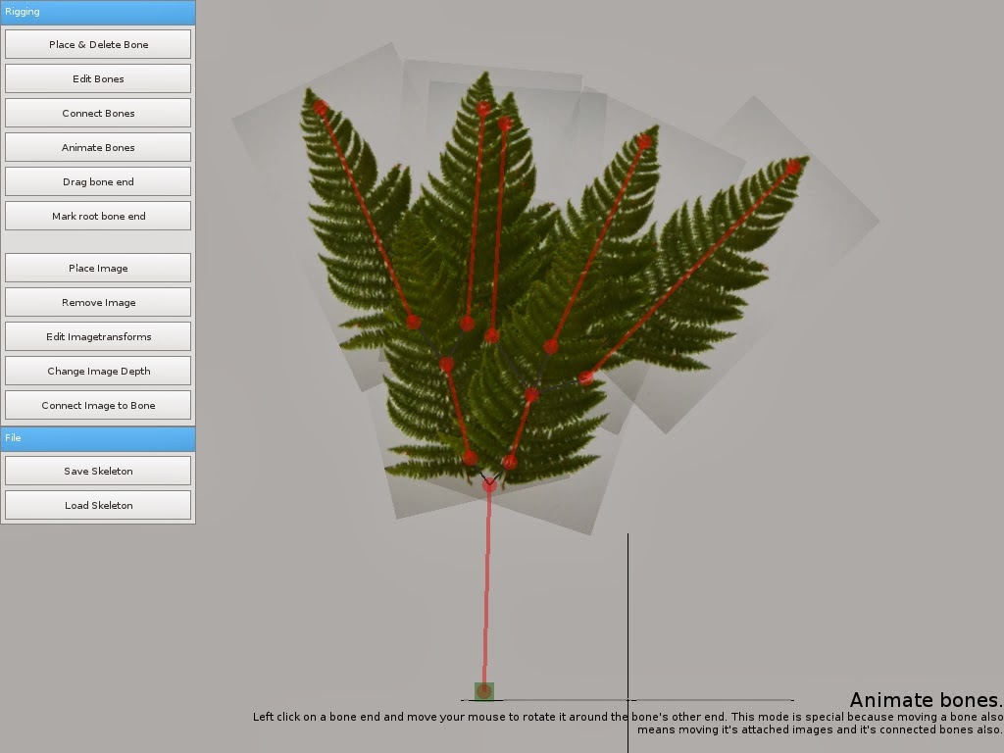The width and height of the screenshot is (1004, 753).
Task: Select the leftmost frond's tip bone end
Action: tap(320, 107)
